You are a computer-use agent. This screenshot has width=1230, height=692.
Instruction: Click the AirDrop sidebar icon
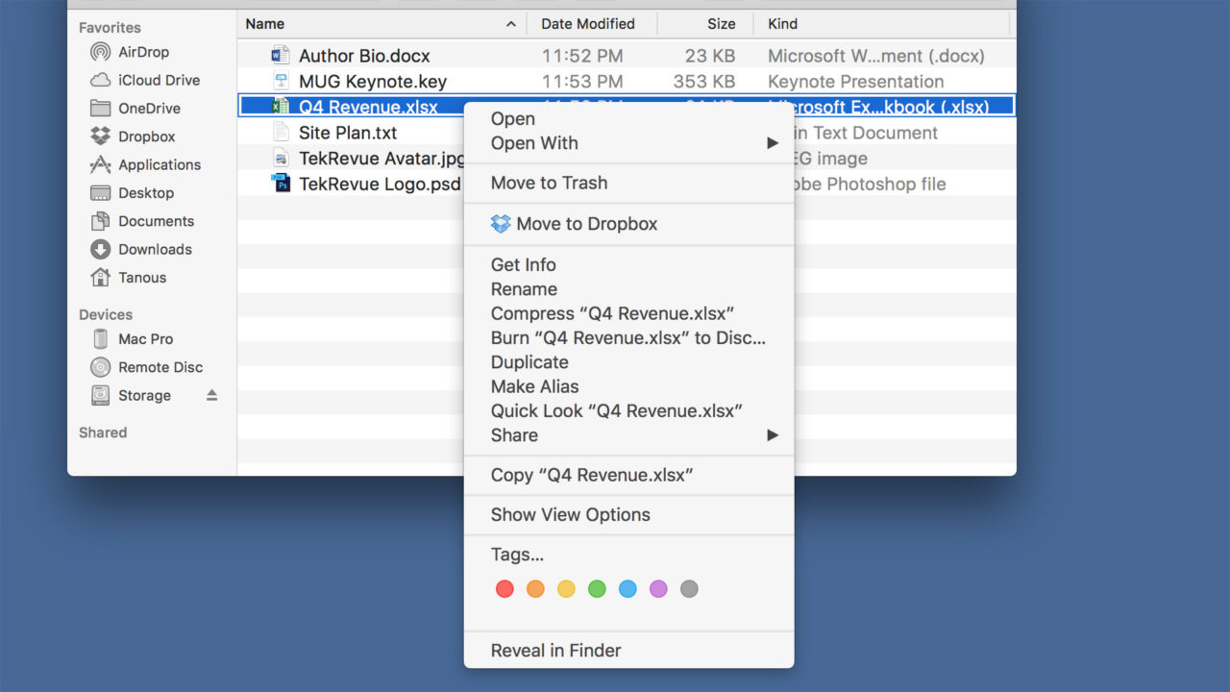coord(100,52)
